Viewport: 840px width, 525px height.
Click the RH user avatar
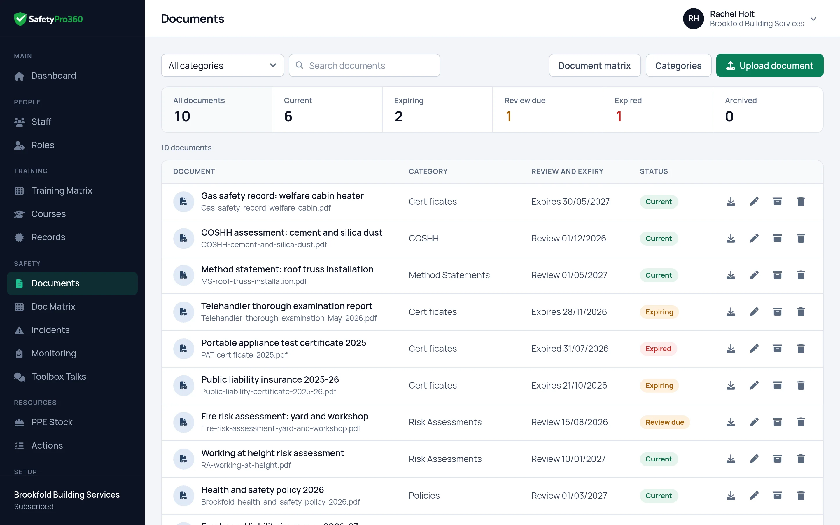[693, 19]
